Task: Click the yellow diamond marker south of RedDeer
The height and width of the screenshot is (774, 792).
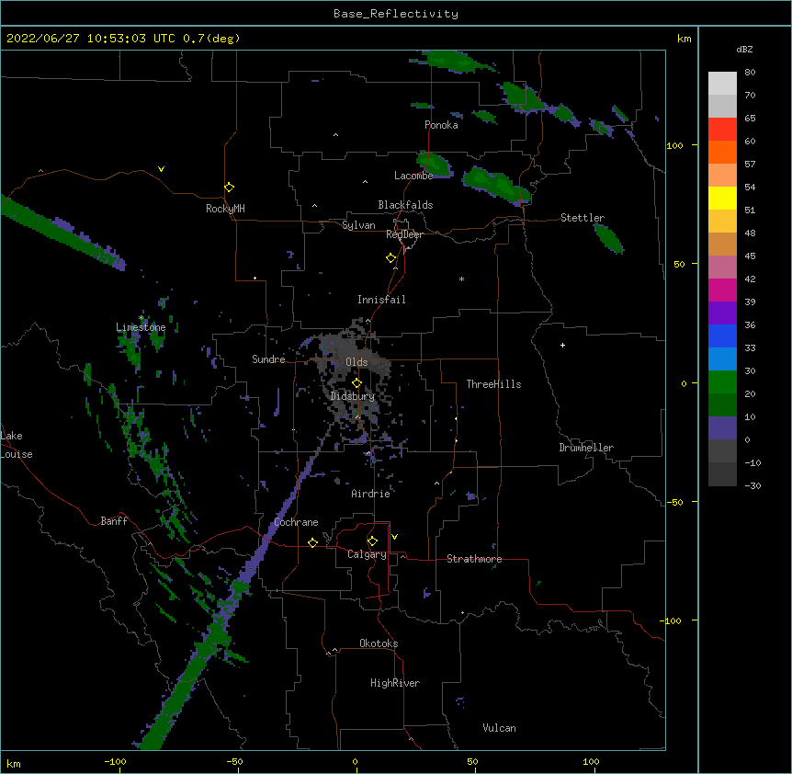Action: [x=390, y=258]
